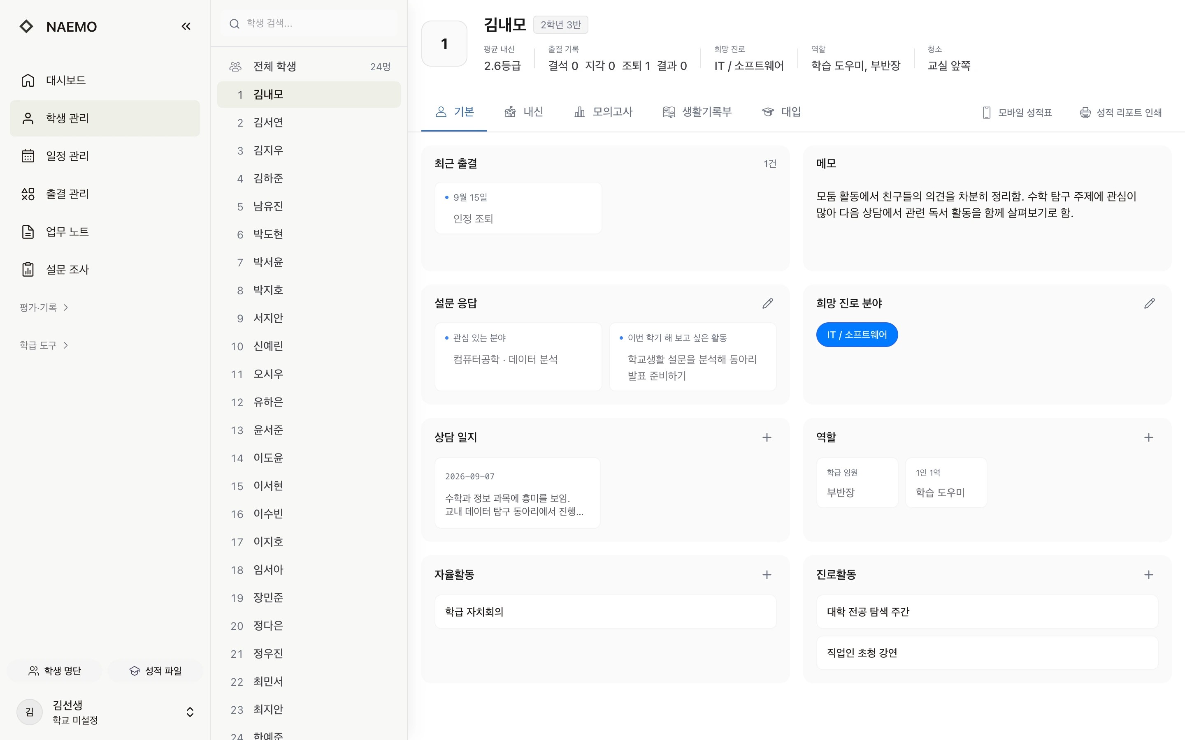Expand the 학급 도구 section
Screen dimensions: 1185x740
[44, 345]
